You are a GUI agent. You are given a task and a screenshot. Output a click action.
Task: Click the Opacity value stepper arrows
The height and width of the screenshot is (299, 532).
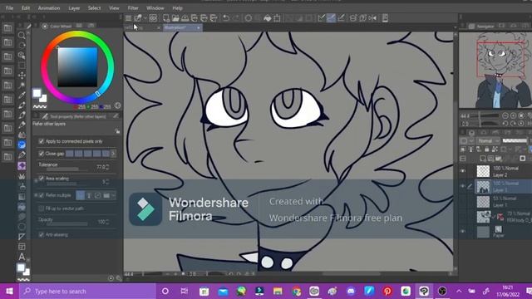coord(107,222)
